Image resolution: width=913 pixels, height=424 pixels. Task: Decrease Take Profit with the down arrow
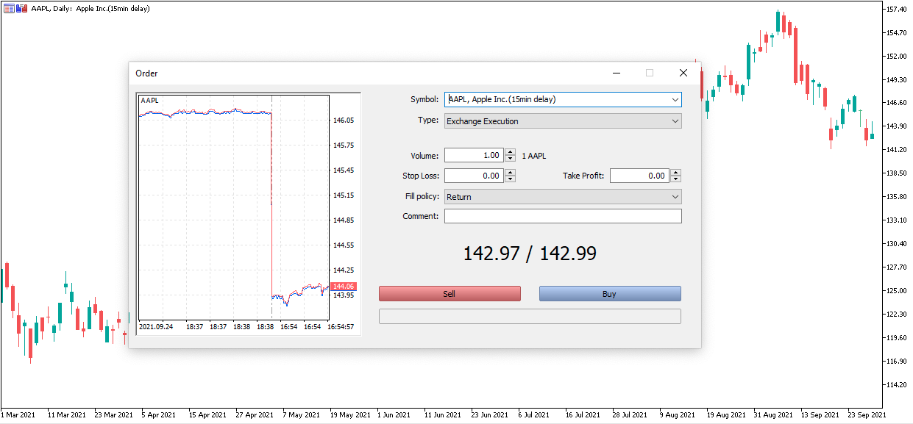click(676, 179)
